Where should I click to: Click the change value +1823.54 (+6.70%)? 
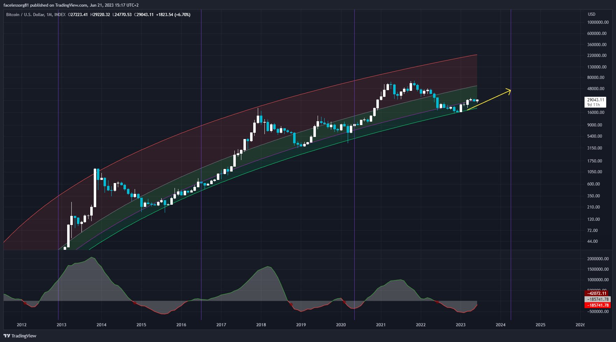[x=173, y=15]
